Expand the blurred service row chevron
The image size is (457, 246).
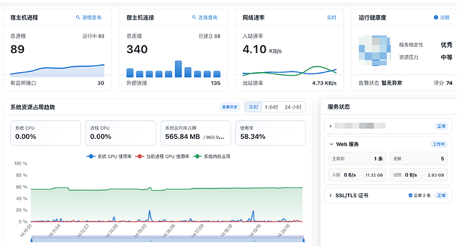(330, 126)
